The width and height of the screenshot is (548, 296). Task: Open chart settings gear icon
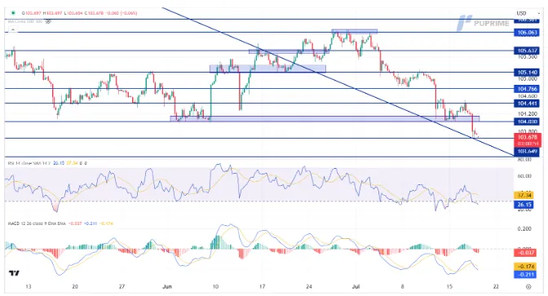pos(528,286)
